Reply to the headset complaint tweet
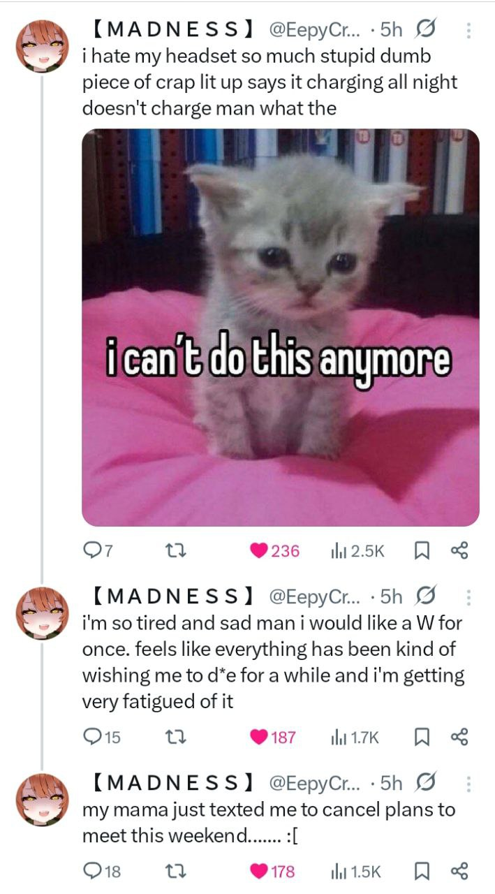Image resolution: width=495 pixels, height=894 pixels. 93,551
